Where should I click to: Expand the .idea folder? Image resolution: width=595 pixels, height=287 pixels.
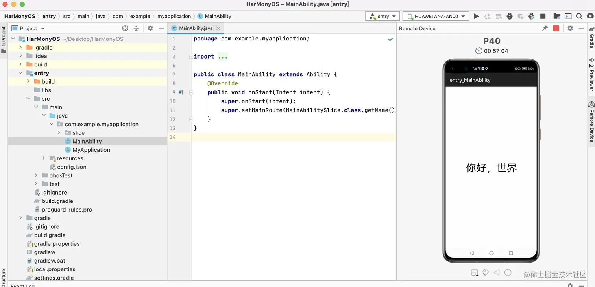(x=20, y=56)
